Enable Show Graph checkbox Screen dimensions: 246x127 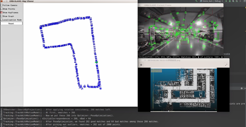point(1,16)
